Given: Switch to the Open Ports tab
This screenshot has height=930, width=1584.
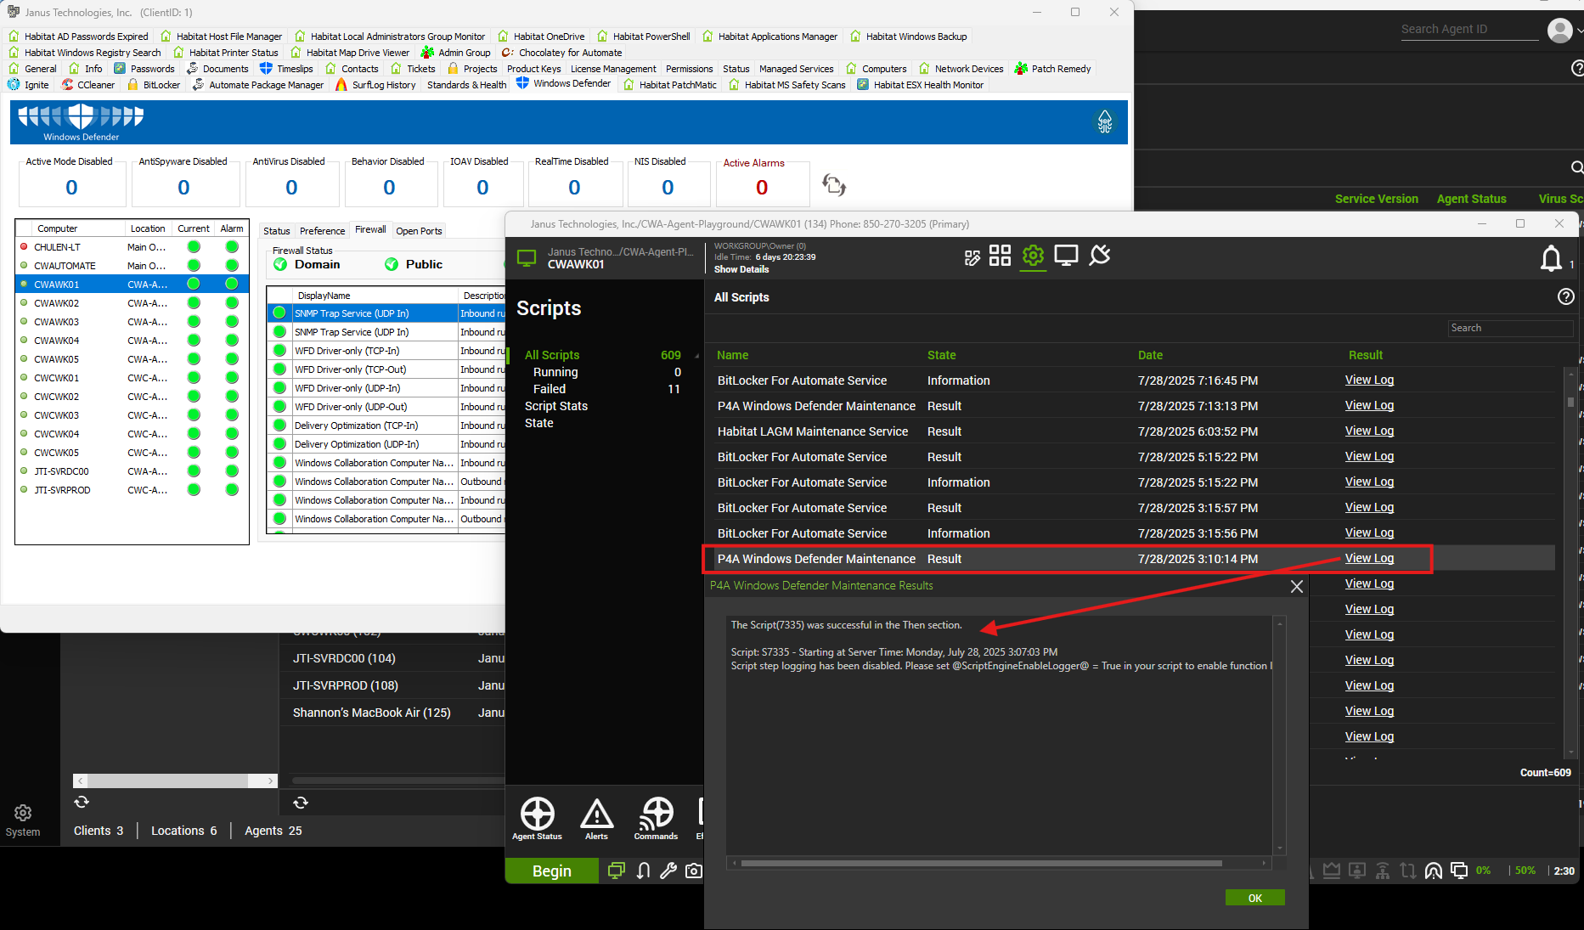Looking at the screenshot, I should [419, 231].
